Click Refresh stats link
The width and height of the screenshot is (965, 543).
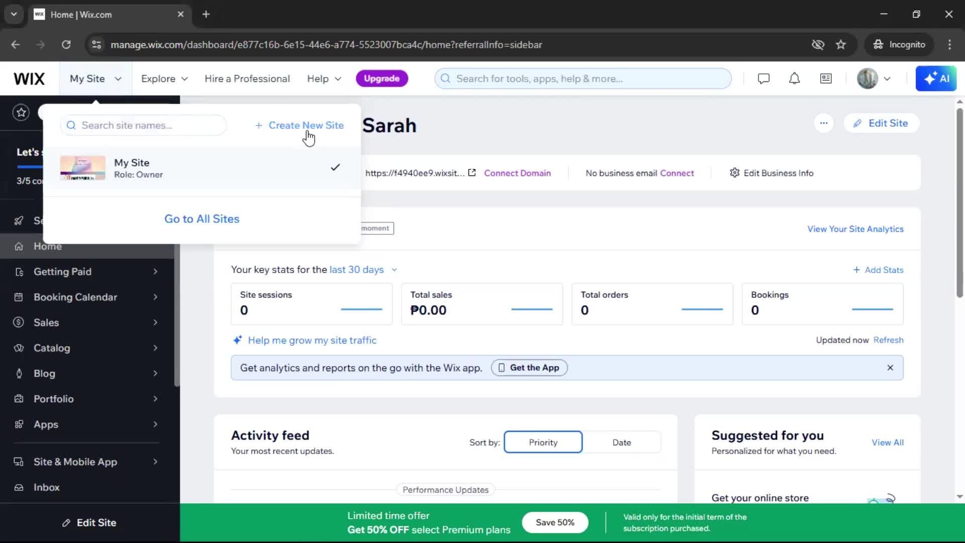coord(888,340)
